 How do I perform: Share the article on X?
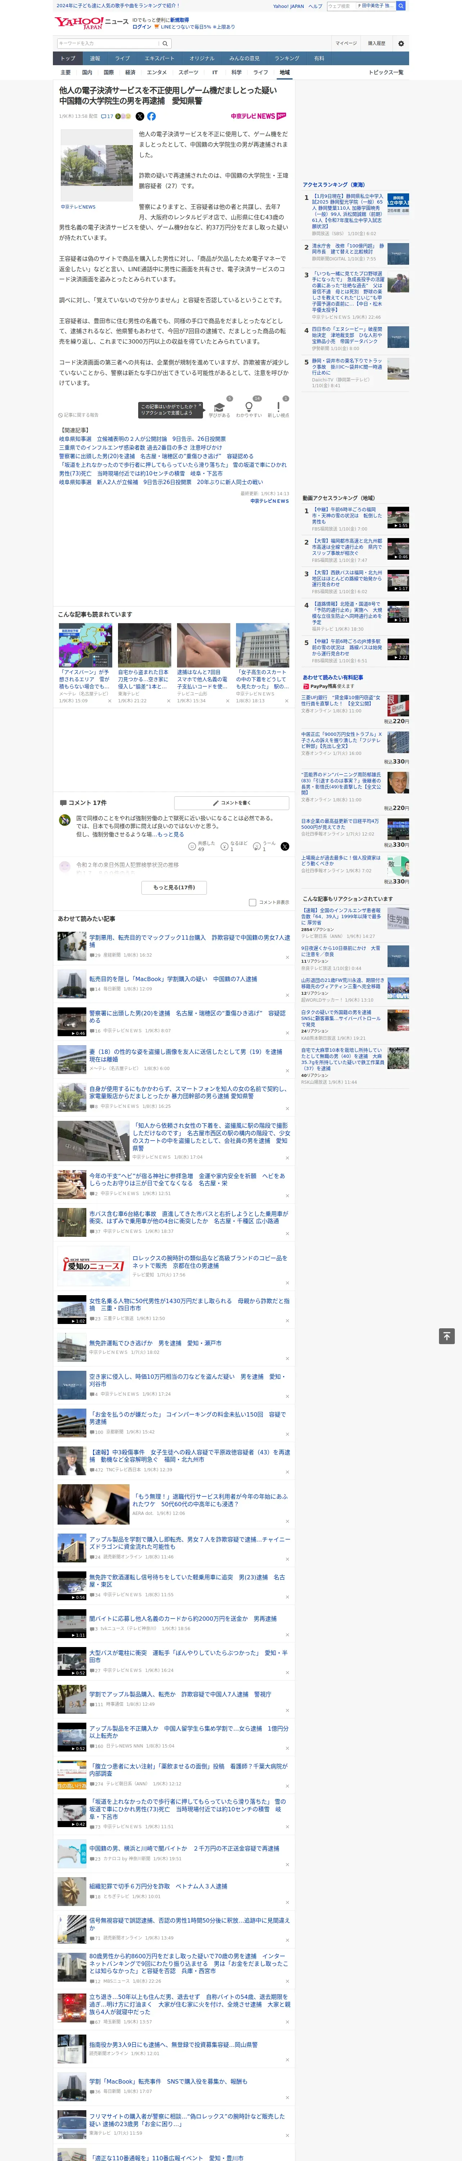(x=140, y=117)
